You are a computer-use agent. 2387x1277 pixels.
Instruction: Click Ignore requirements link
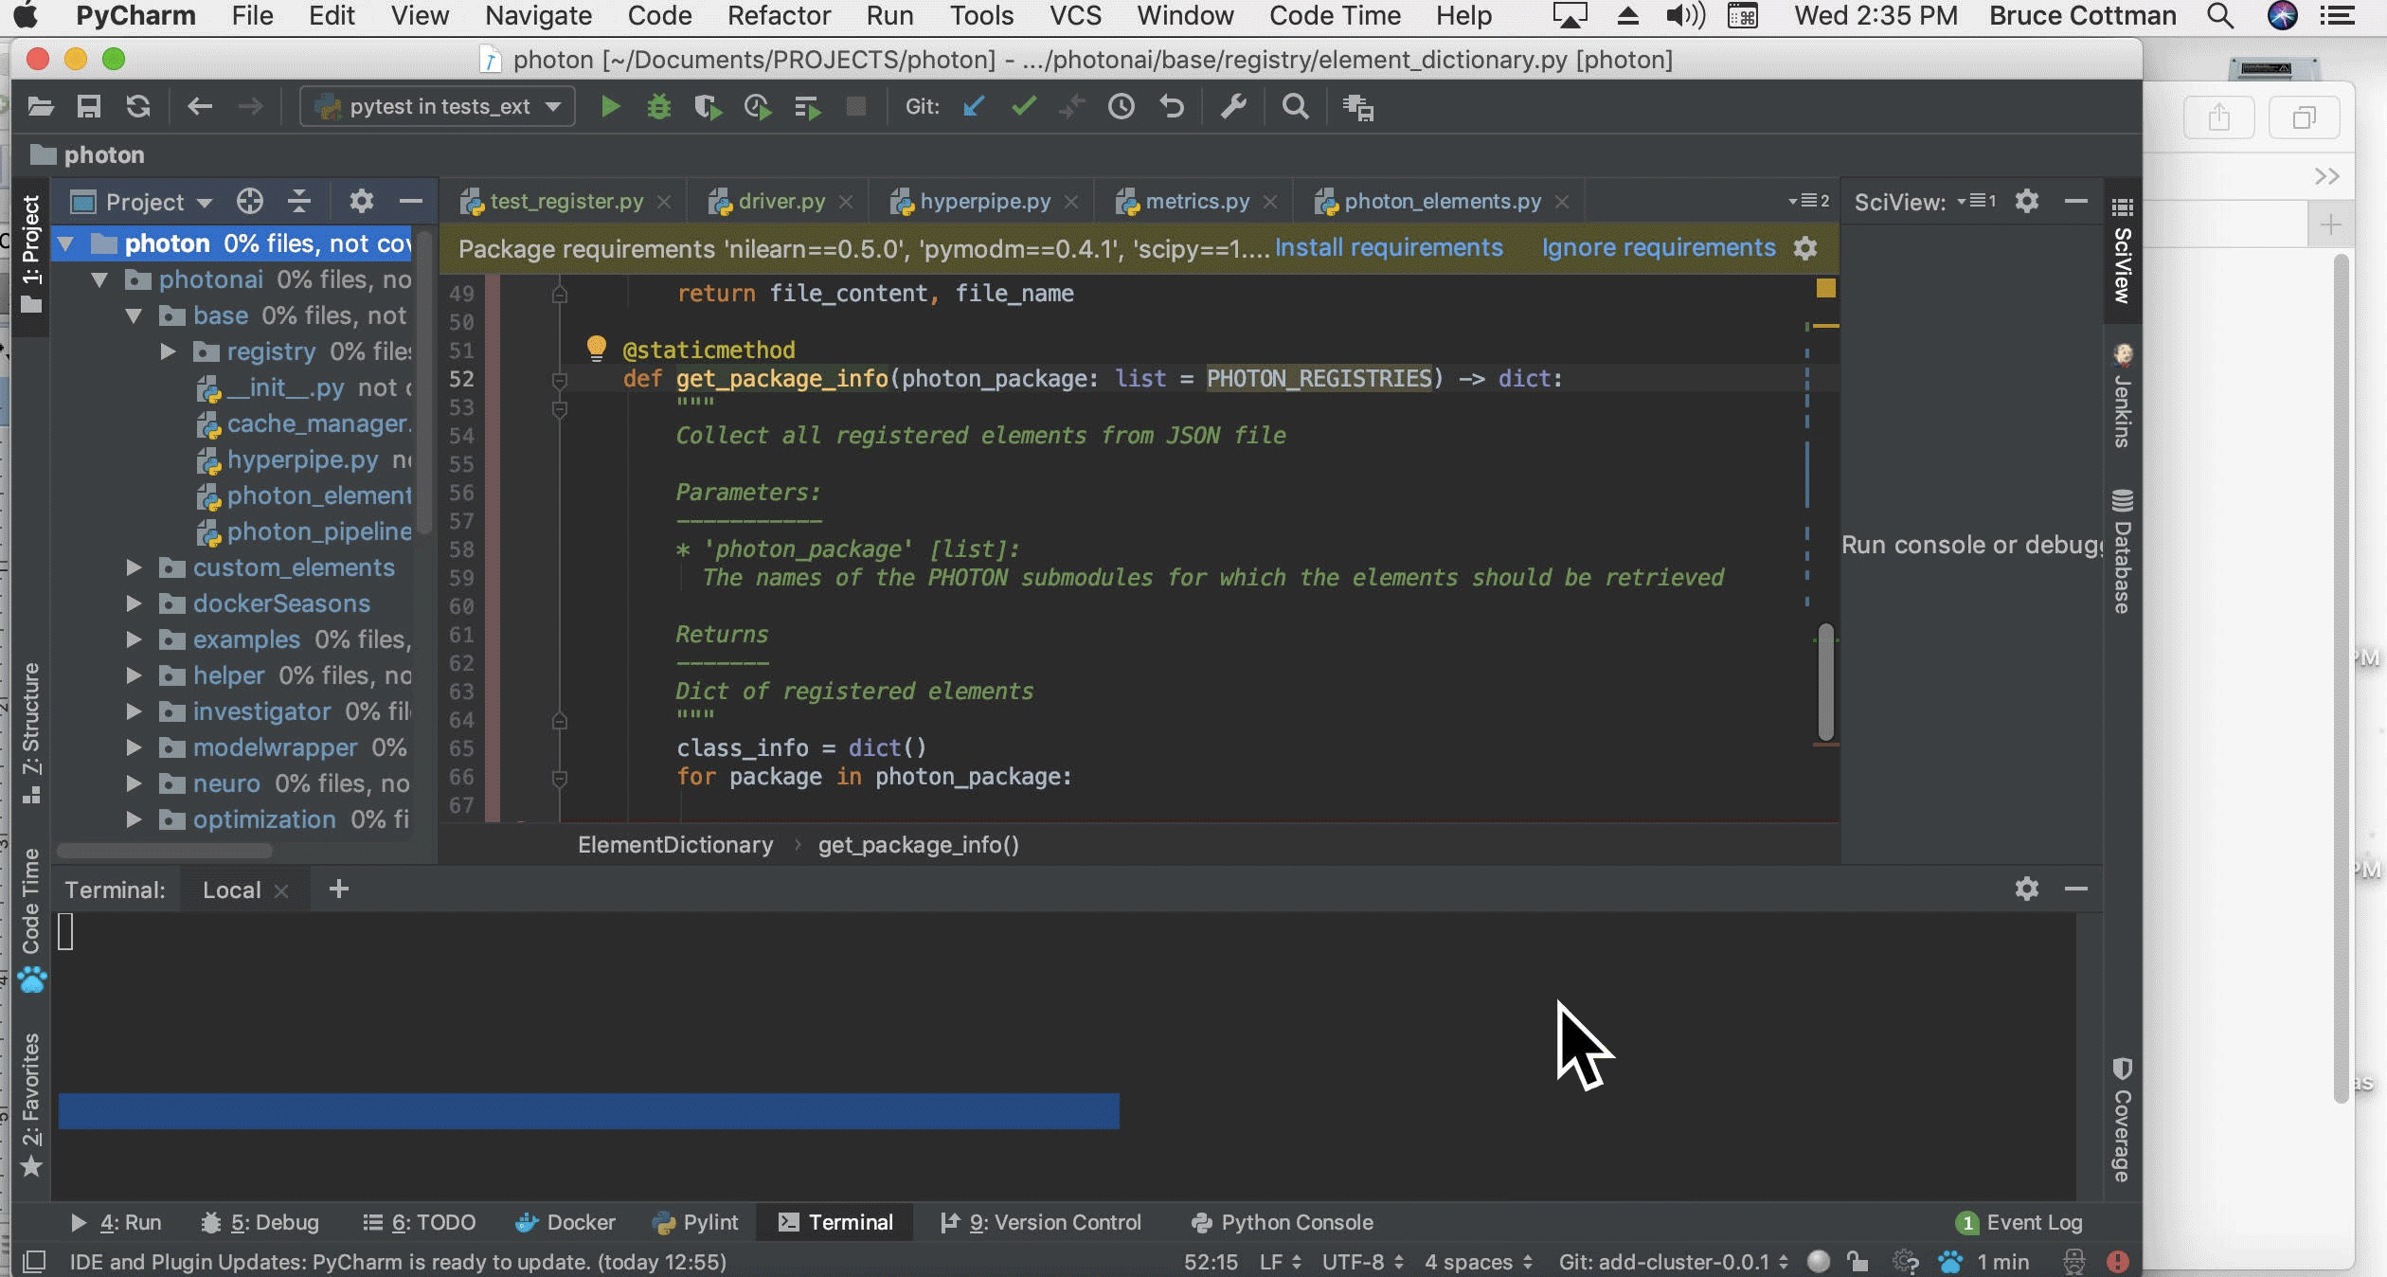click(x=1658, y=248)
